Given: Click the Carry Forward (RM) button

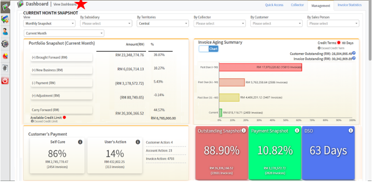Looking at the screenshot, I should [62, 110].
